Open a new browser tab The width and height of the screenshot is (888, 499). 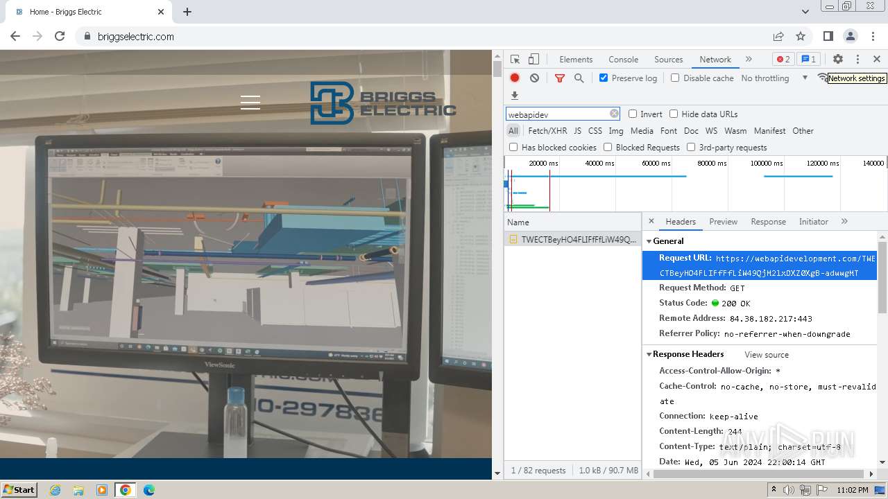pos(187,12)
